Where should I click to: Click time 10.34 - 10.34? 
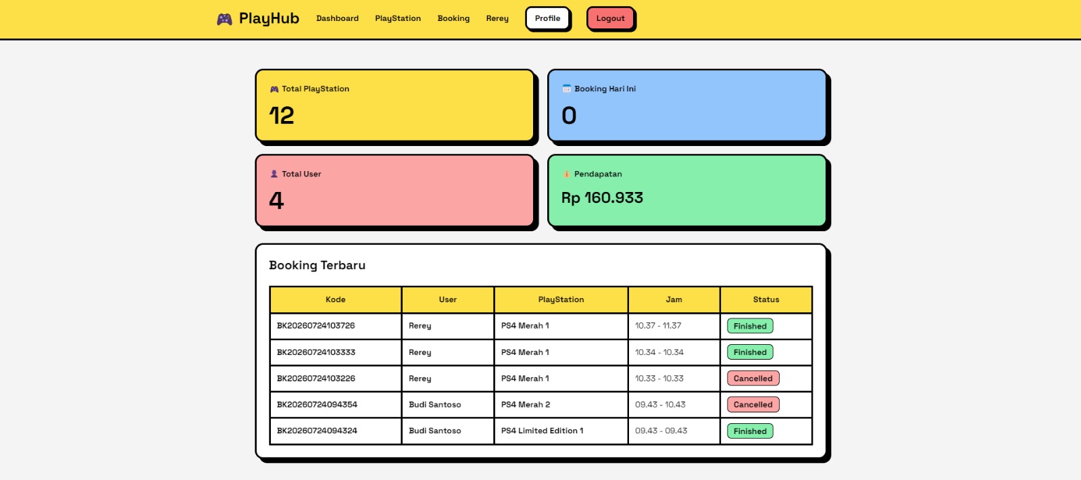coord(659,352)
